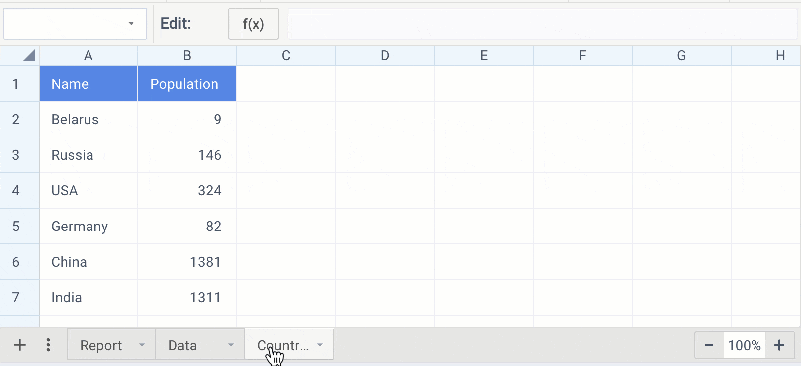Click the add new sheet plus icon
Screen dimensions: 801x366
click(20, 345)
